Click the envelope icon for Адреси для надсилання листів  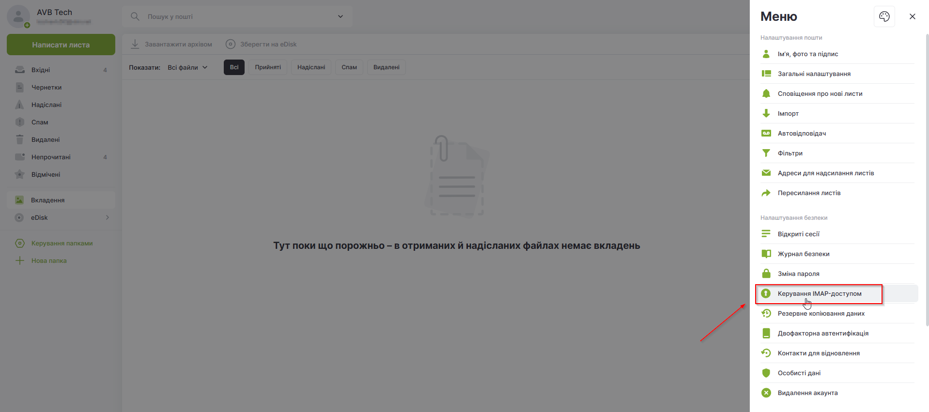pyautogui.click(x=766, y=173)
